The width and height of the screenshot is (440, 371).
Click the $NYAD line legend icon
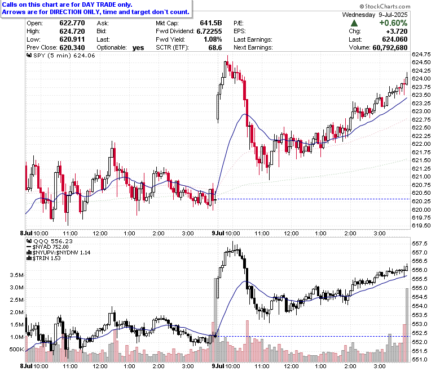click(x=29, y=247)
